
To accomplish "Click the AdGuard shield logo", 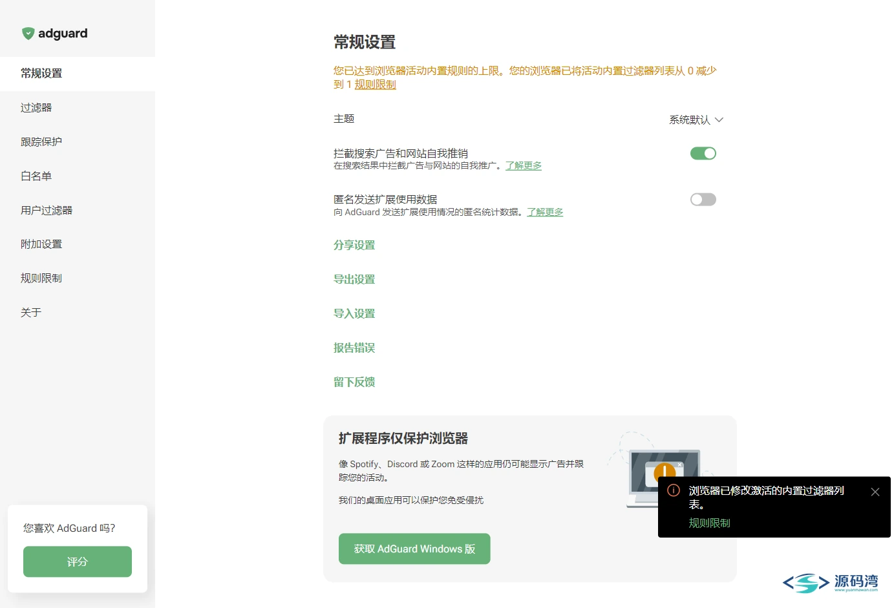I will tap(28, 34).
